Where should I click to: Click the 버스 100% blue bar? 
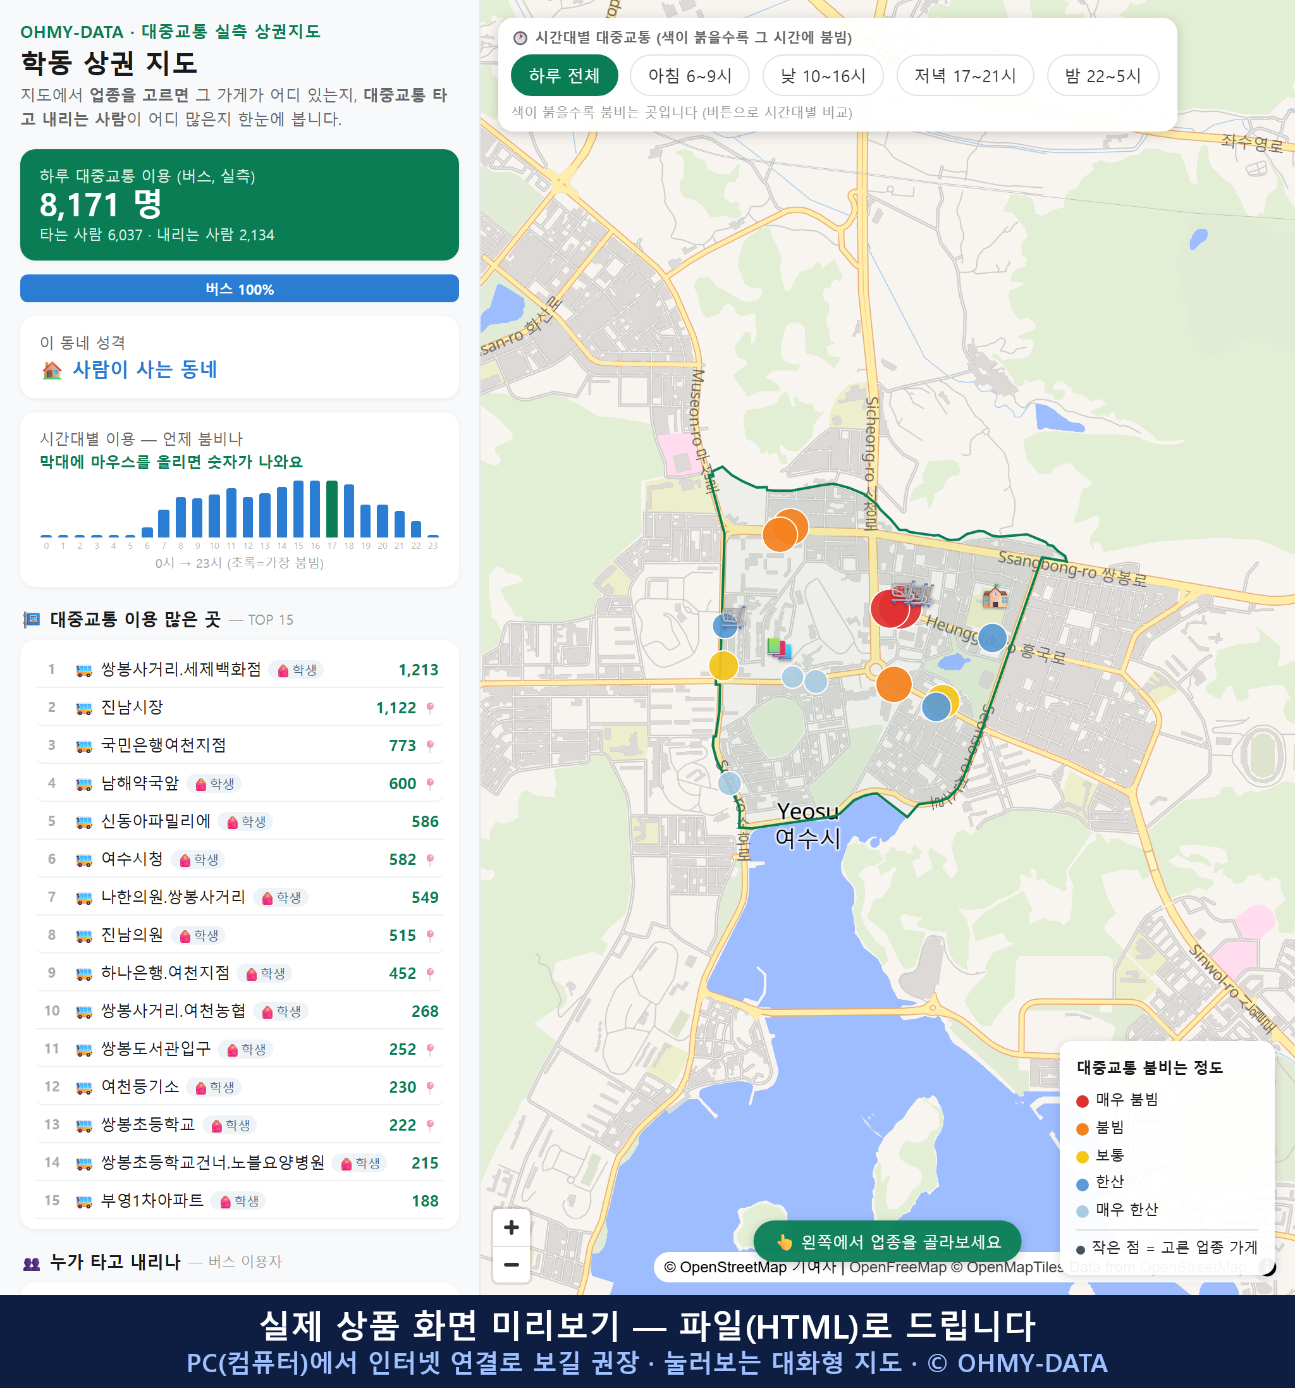pyautogui.click(x=240, y=289)
